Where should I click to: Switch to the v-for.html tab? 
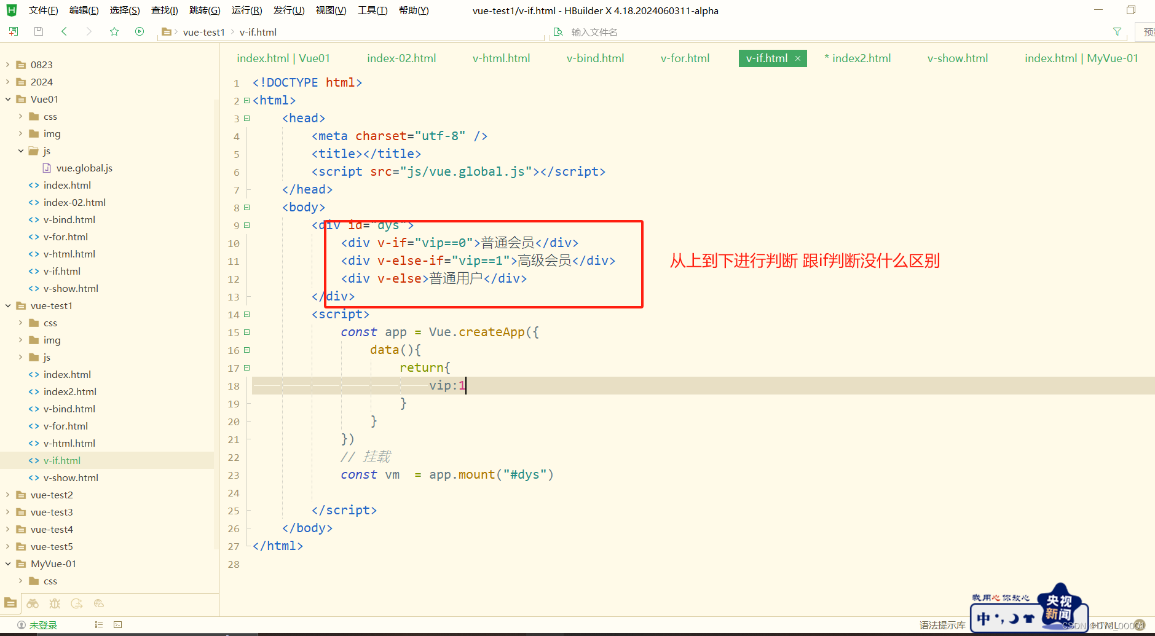[685, 58]
